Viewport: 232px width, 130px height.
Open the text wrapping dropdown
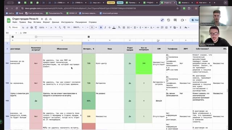[x=146, y=27]
